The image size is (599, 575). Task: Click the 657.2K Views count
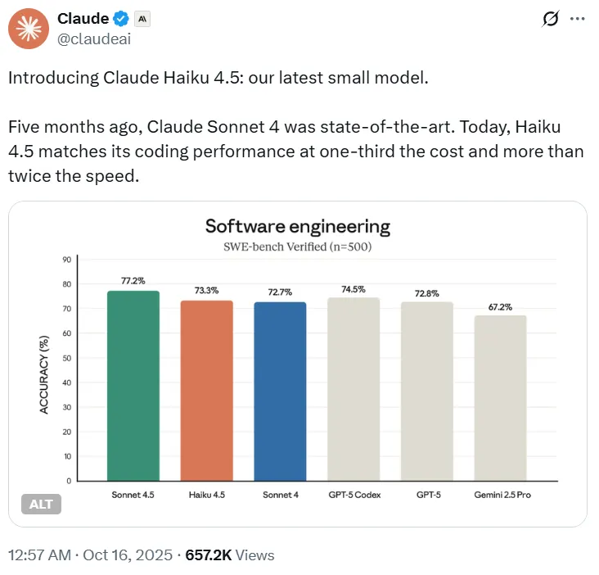(x=230, y=555)
